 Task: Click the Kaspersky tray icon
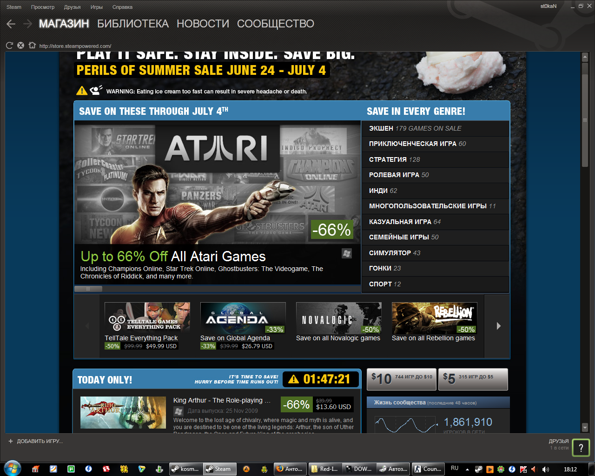tap(523, 469)
